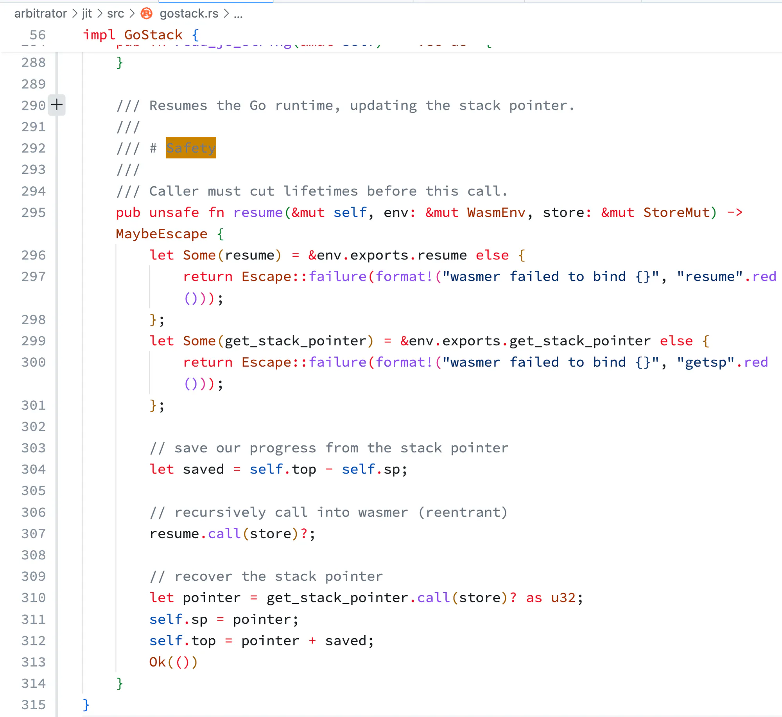Click gostack.rs in the breadcrumb path
This screenshot has height=717, width=782.
(x=189, y=14)
